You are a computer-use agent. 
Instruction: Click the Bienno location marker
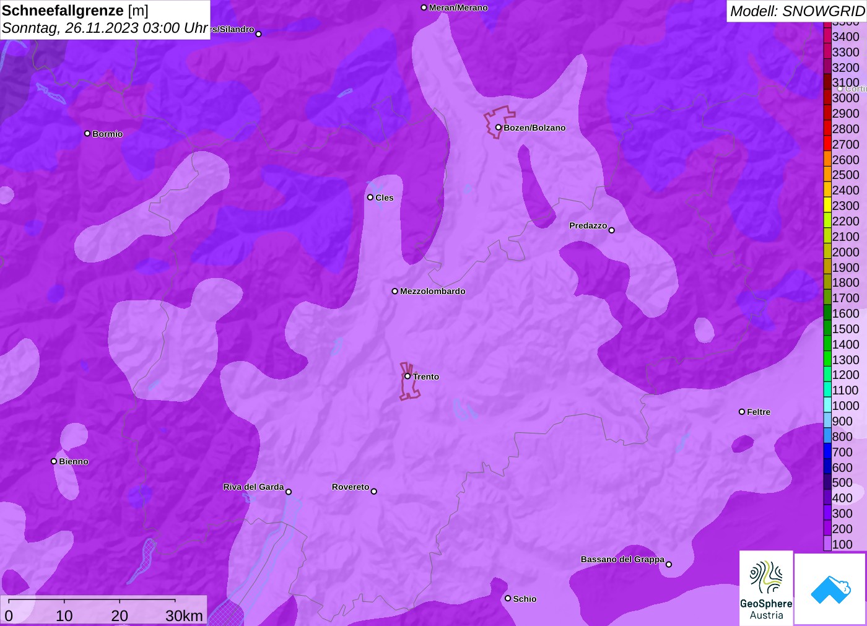click(x=54, y=461)
